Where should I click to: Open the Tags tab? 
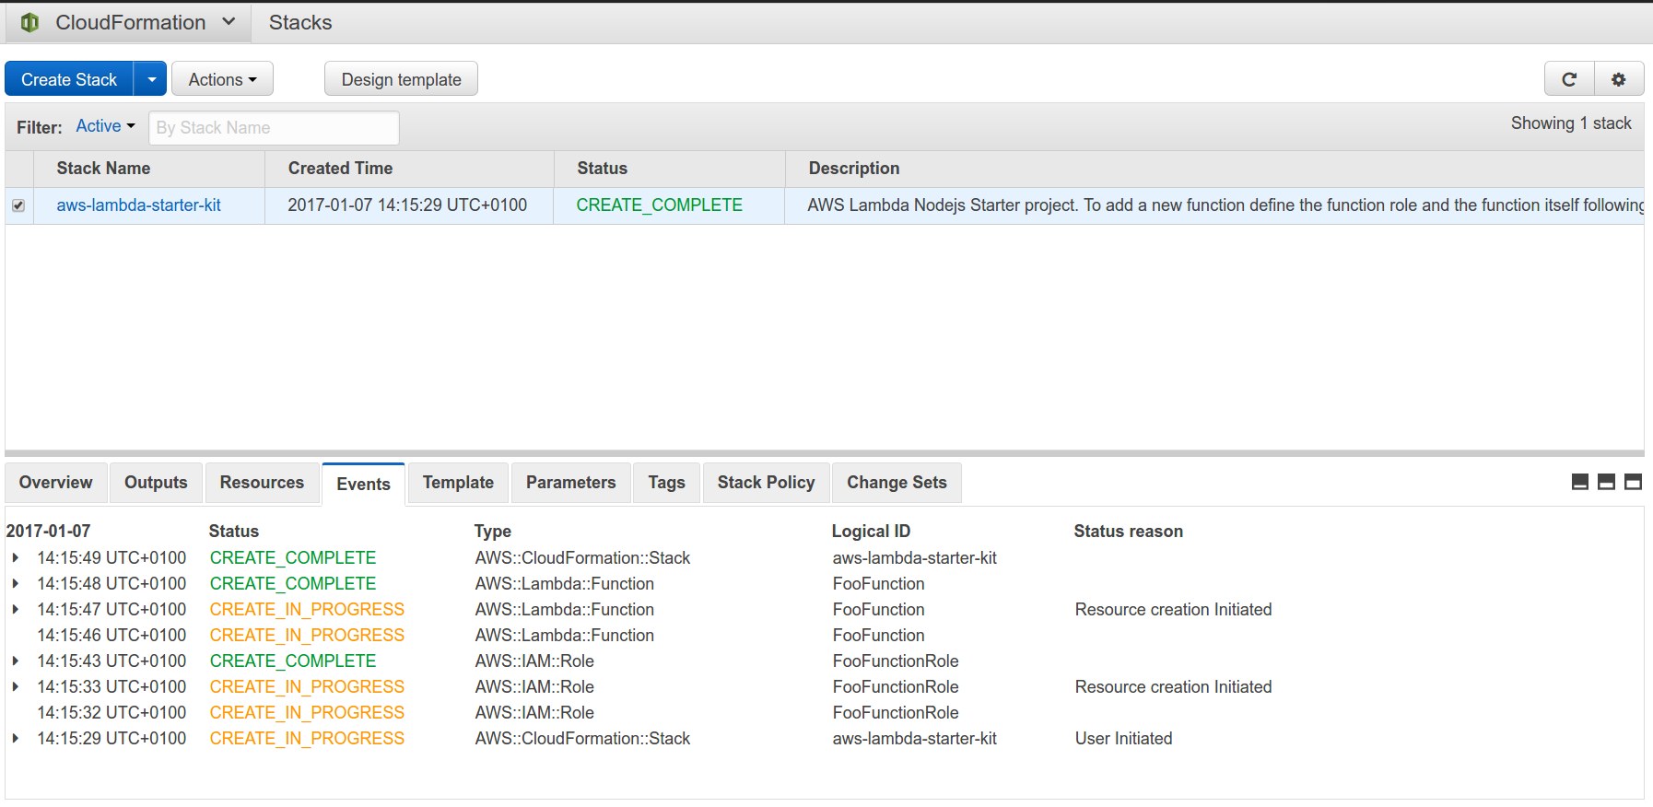click(666, 483)
